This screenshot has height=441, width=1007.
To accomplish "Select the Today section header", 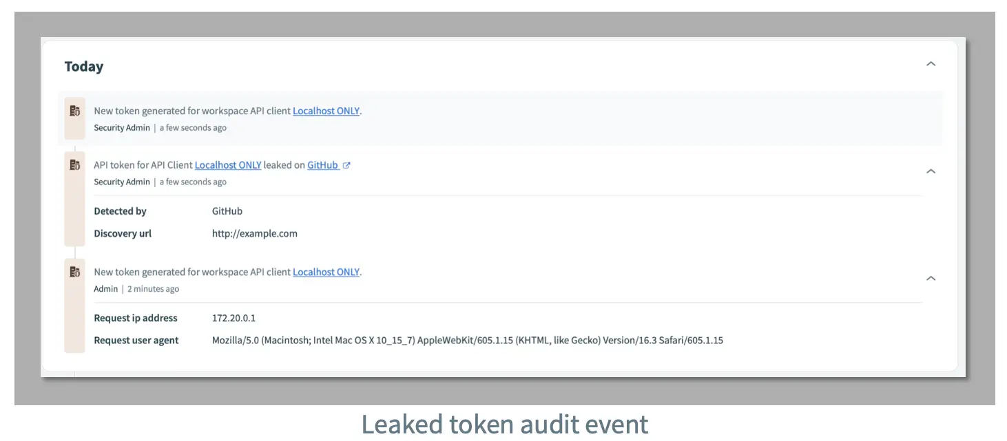I will (83, 66).
